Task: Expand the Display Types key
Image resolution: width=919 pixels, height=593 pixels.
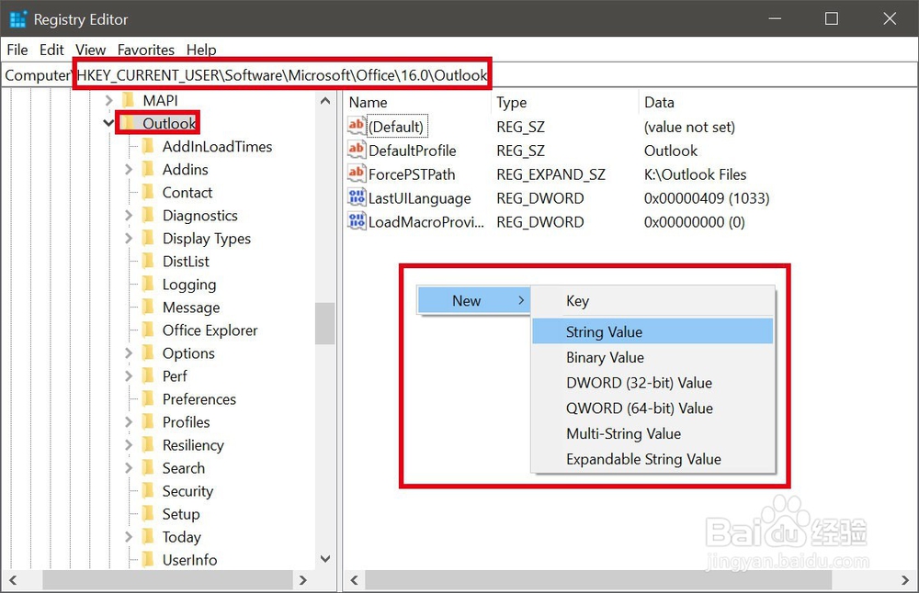Action: point(129,239)
